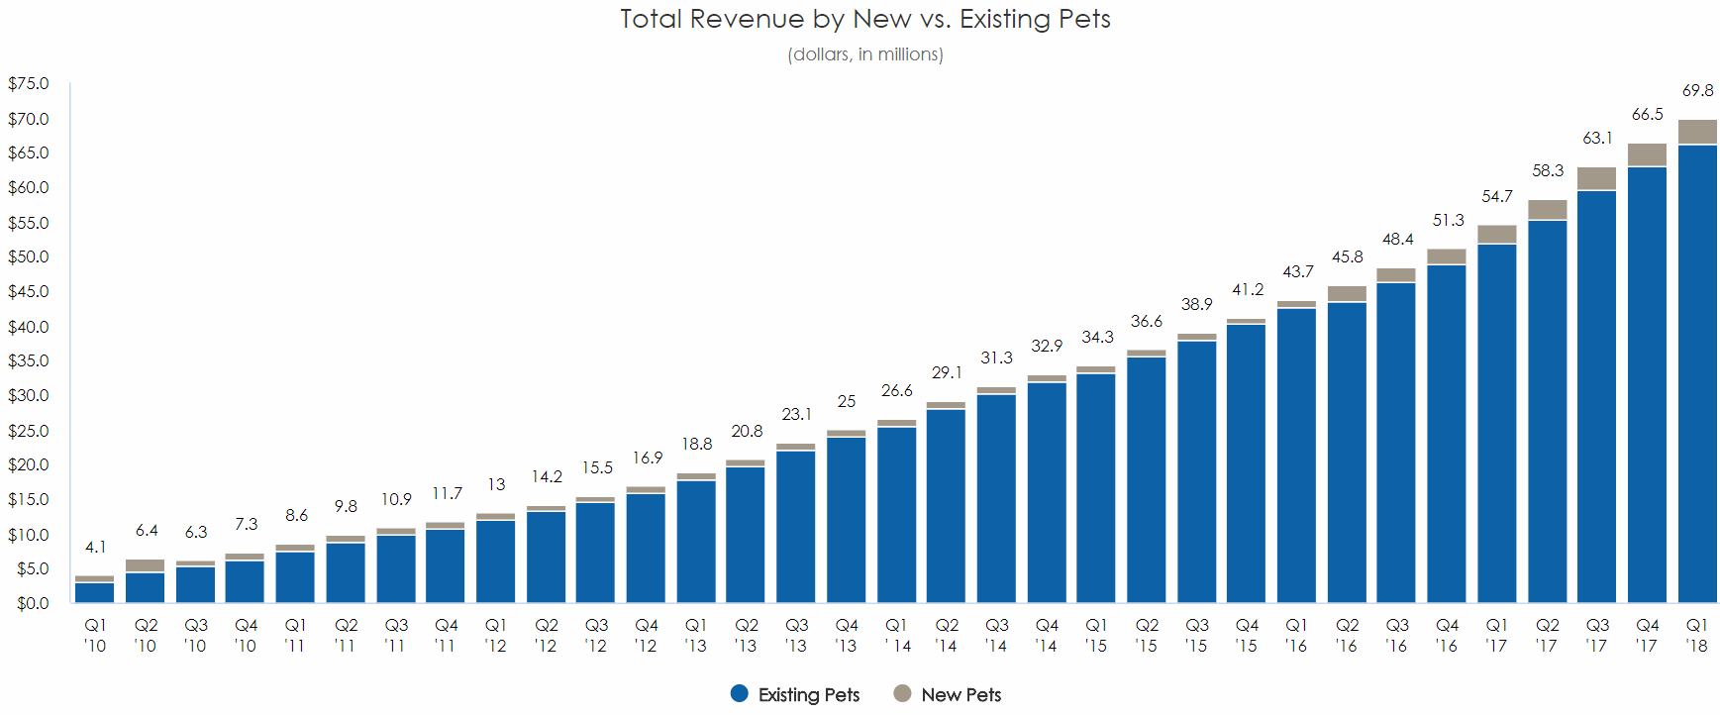This screenshot has height=715, width=1720.
Task: Click the 15.5 data label
Action: [x=596, y=467]
